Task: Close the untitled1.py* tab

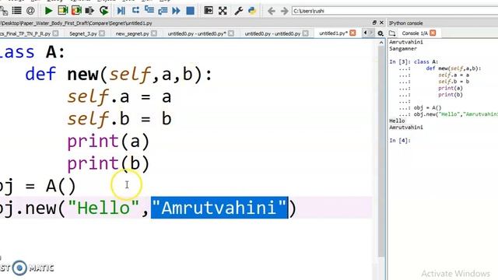Action: click(x=352, y=33)
